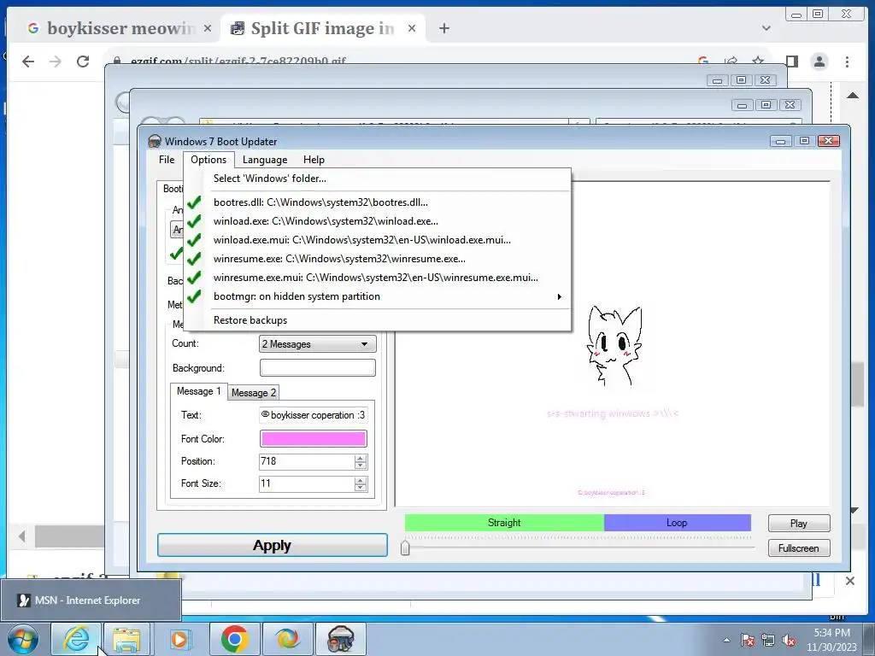Image resolution: width=875 pixels, height=656 pixels.
Task: Select the bootres.dll path menu entry
Action: coord(377,202)
